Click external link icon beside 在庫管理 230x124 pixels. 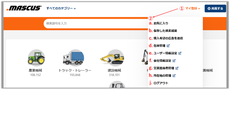click(168, 46)
